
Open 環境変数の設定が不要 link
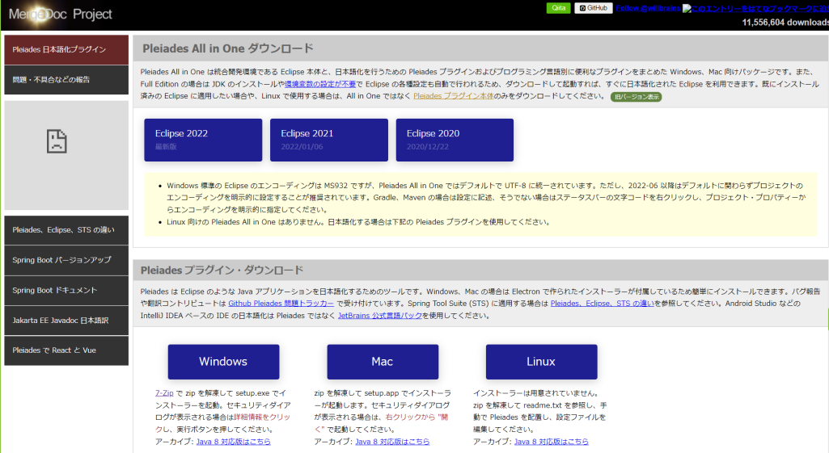[320, 84]
